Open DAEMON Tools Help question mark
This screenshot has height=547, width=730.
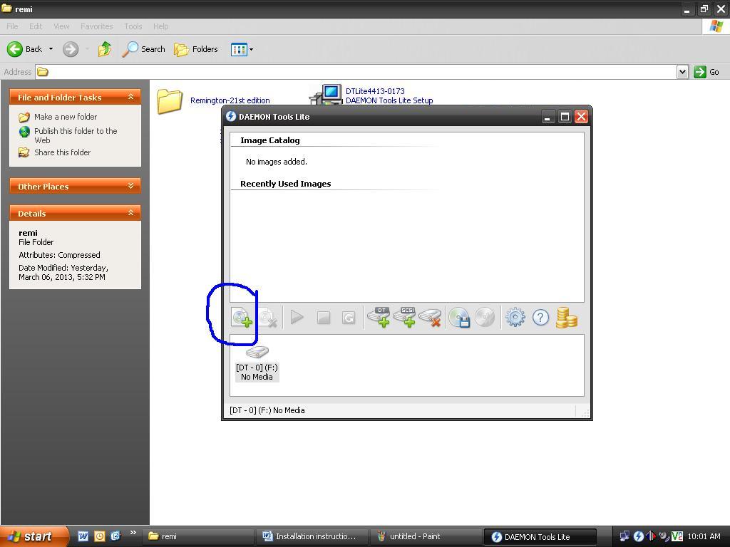[540, 318]
